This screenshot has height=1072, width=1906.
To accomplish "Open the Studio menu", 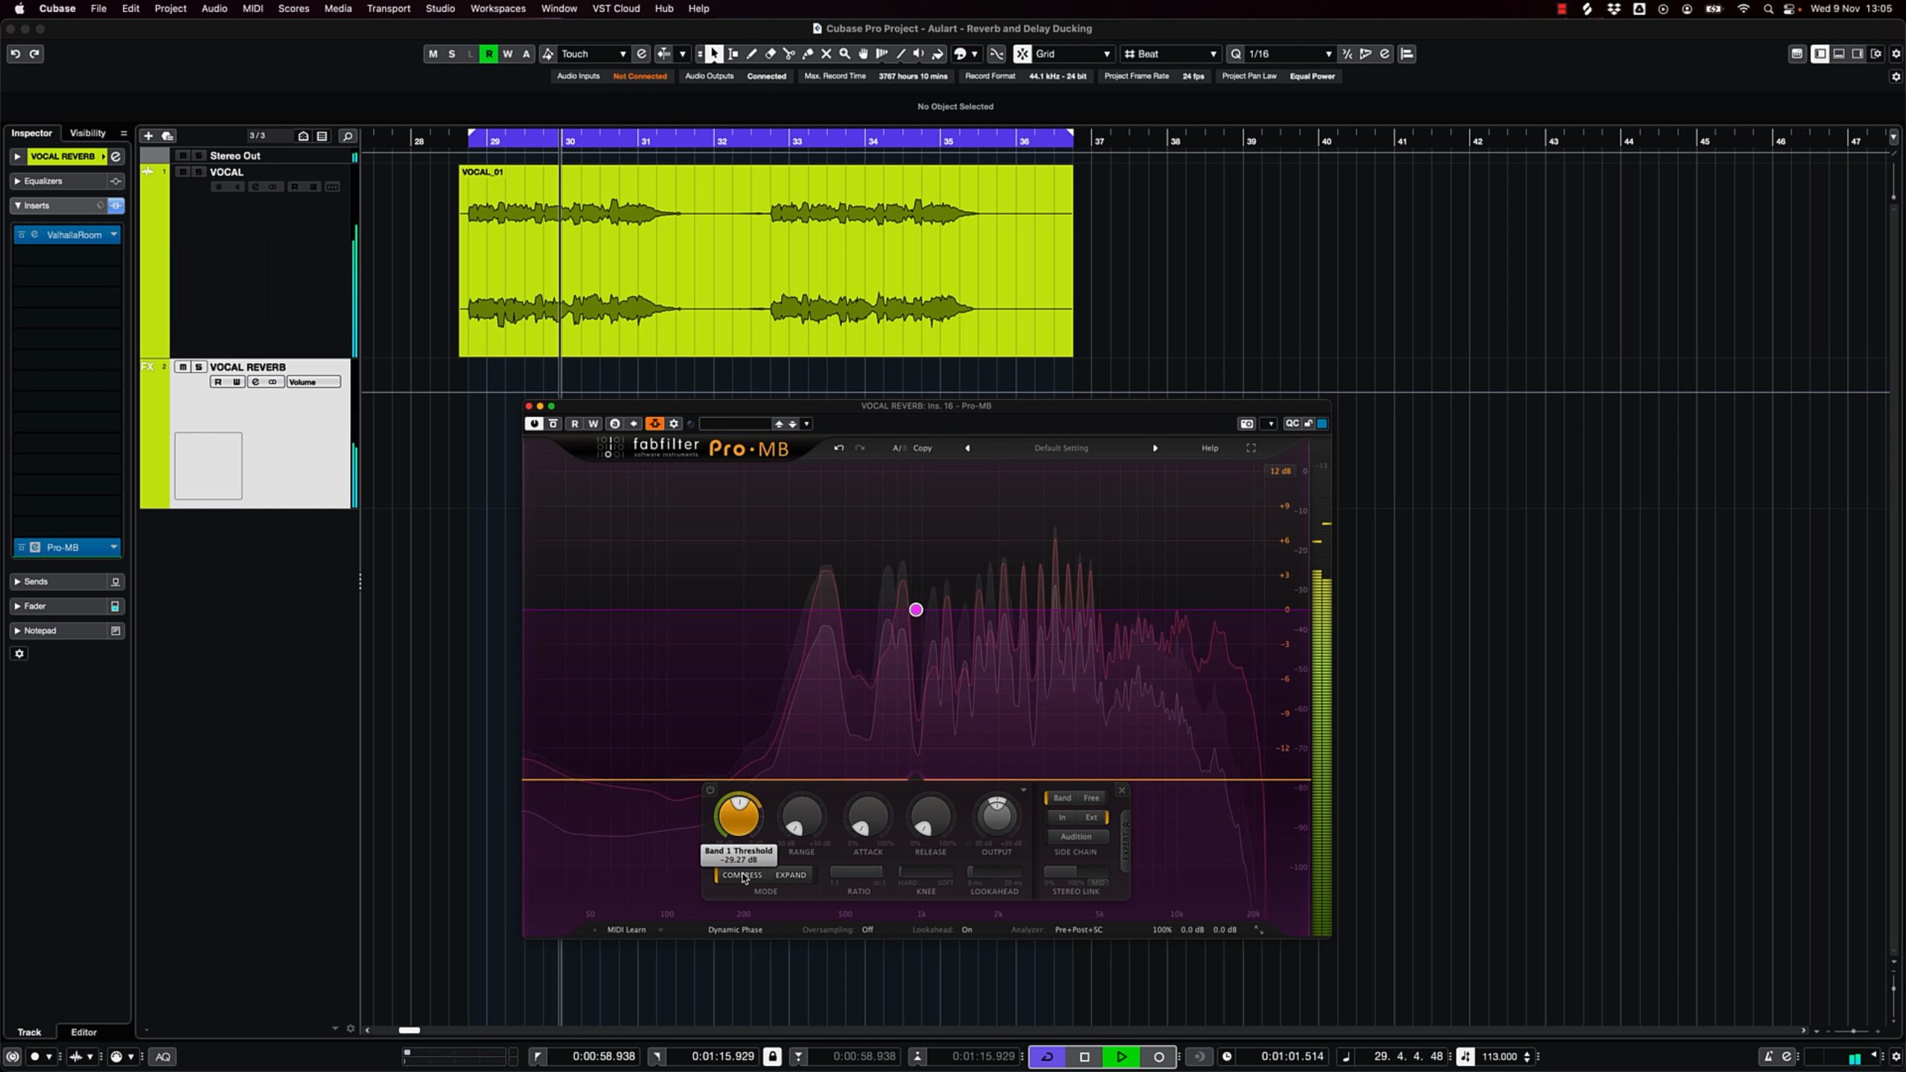I will tap(440, 8).
